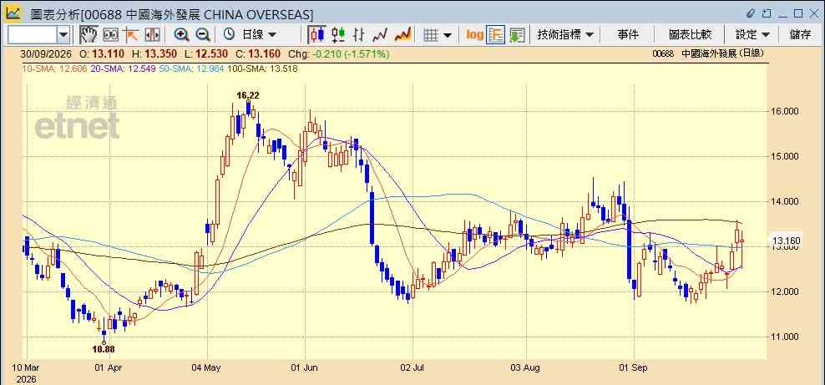Click the 13.160 current price tag
This screenshot has height=385, width=825.
click(x=785, y=241)
